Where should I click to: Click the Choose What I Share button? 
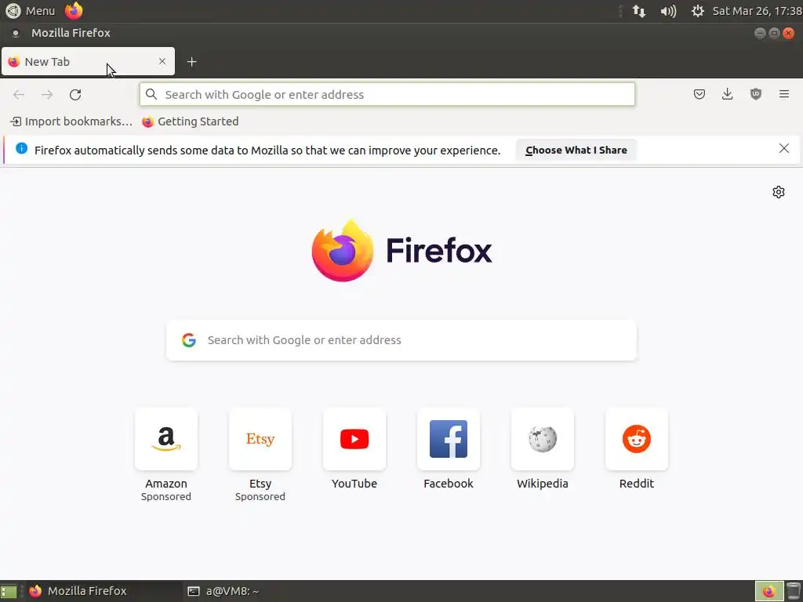[x=576, y=150]
